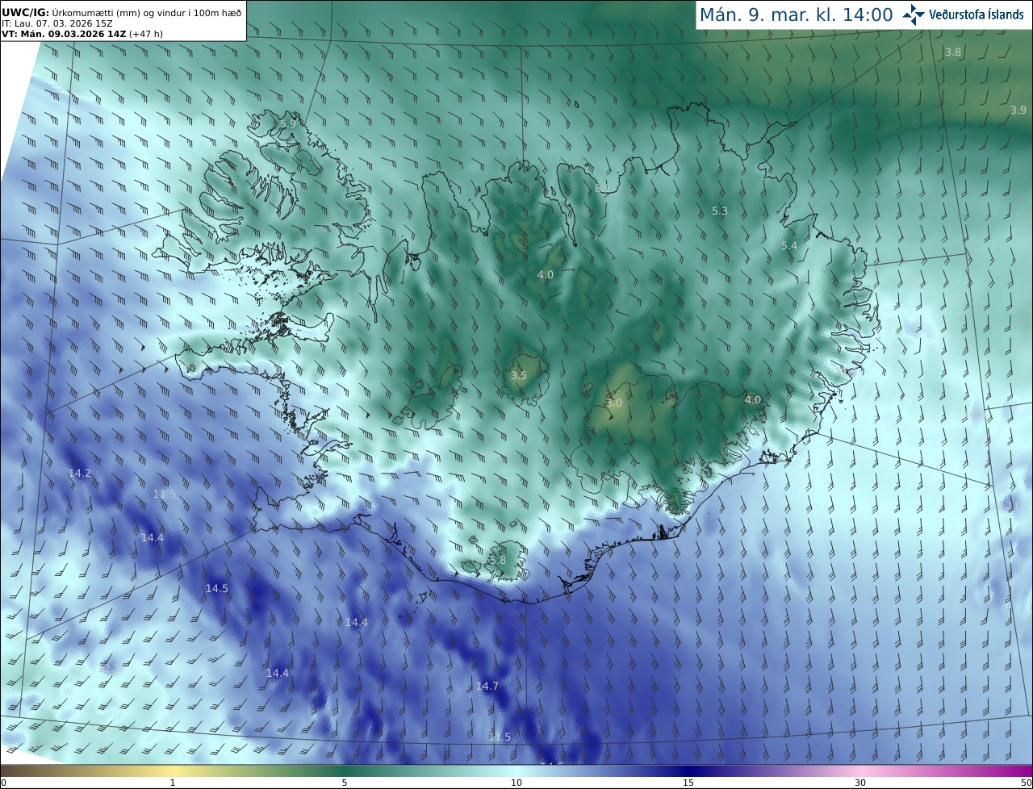Click the 'Mán. 9. mar. kl. 14:00' date header
1033x789 pixels.
pos(796,15)
